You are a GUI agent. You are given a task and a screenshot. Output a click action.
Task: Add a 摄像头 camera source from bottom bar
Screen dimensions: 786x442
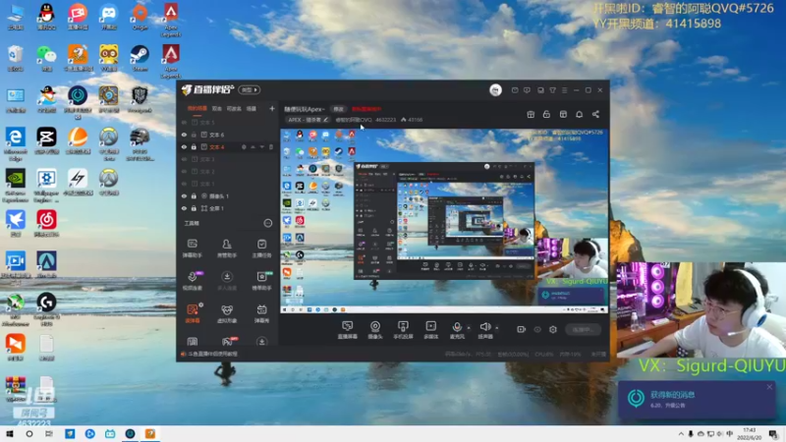point(375,330)
